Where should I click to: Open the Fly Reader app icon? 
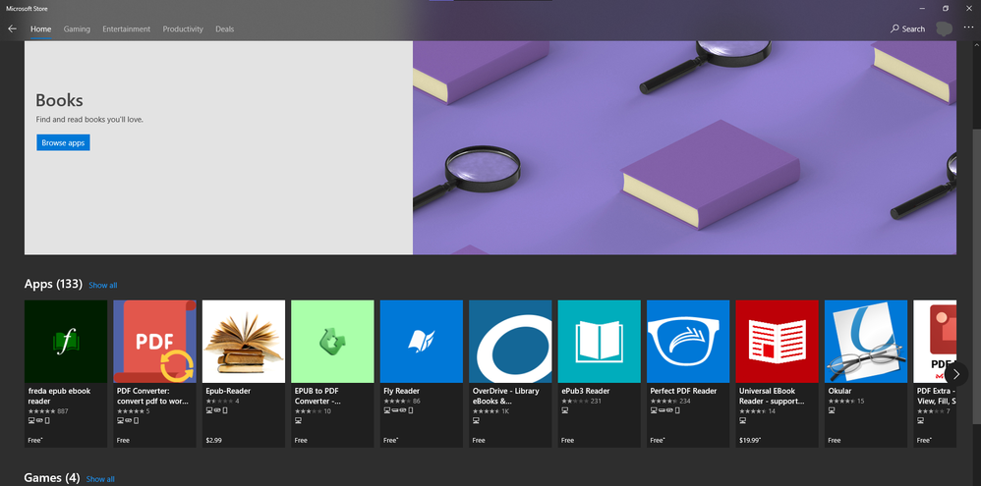pyautogui.click(x=421, y=341)
